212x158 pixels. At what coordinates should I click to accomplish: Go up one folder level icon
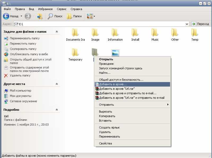(x=40, y=16)
